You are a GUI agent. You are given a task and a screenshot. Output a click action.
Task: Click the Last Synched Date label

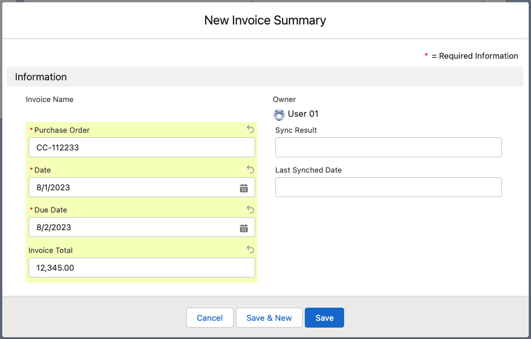click(x=308, y=170)
